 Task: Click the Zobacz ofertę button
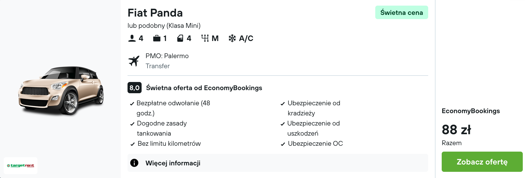[x=482, y=162]
